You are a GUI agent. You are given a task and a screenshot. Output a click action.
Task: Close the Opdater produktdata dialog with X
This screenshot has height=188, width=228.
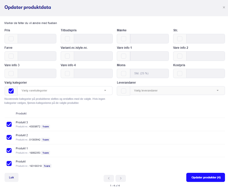click(x=224, y=7)
